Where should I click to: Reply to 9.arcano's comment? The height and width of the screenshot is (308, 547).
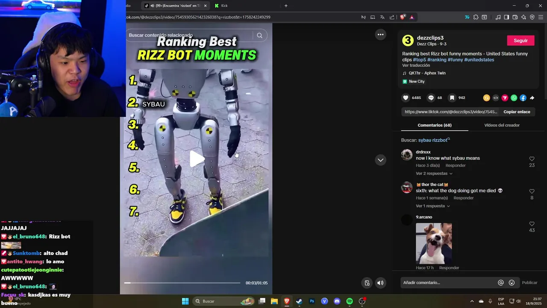click(x=449, y=268)
